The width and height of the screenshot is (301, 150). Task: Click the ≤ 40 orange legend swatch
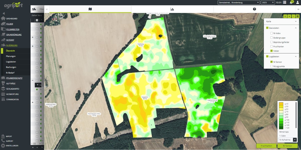click(x=281, y=104)
